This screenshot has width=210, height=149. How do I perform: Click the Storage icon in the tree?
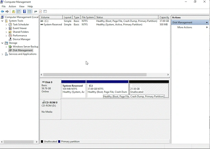(6, 43)
